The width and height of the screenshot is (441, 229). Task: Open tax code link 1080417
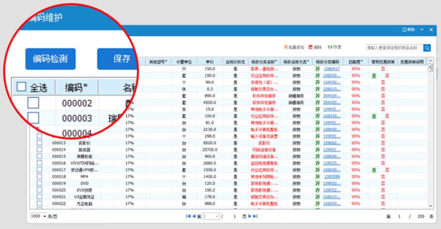(332, 69)
